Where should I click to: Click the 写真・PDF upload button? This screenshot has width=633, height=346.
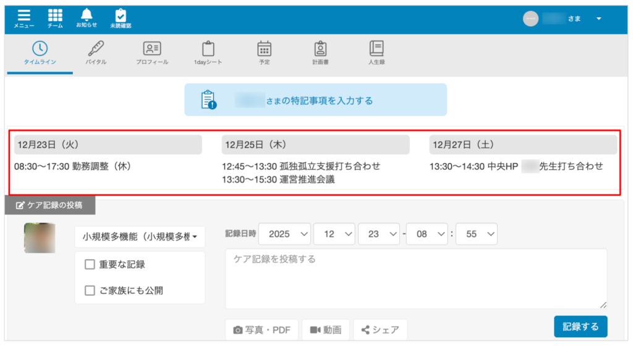(x=261, y=330)
